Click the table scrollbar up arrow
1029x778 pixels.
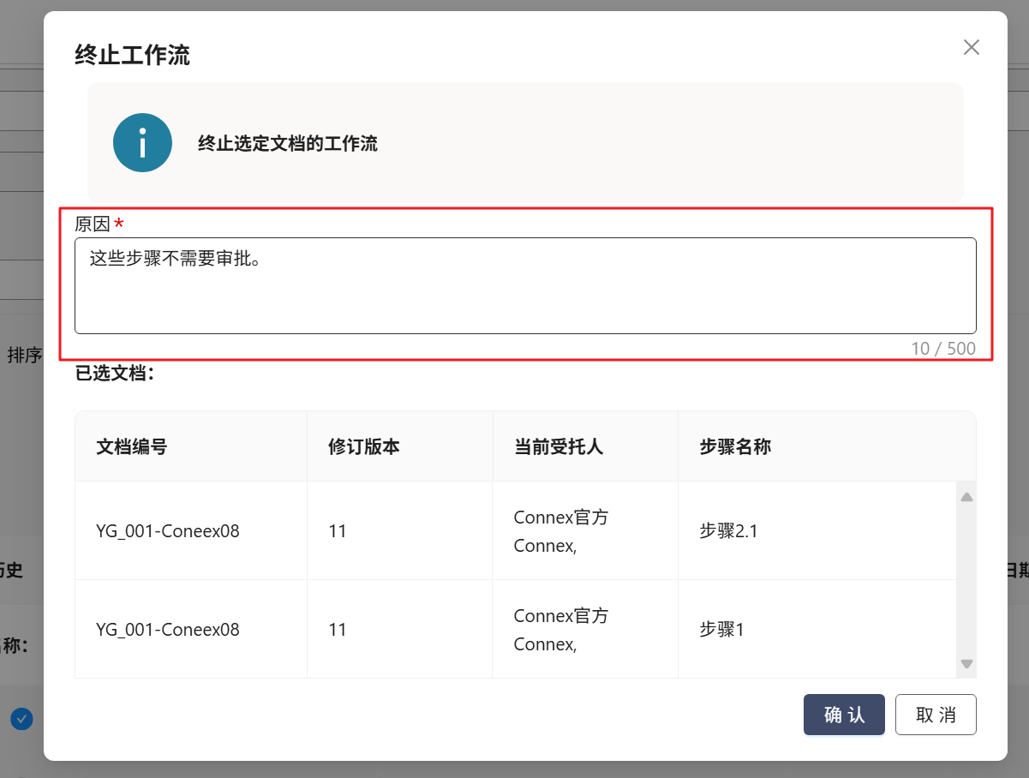(x=966, y=497)
